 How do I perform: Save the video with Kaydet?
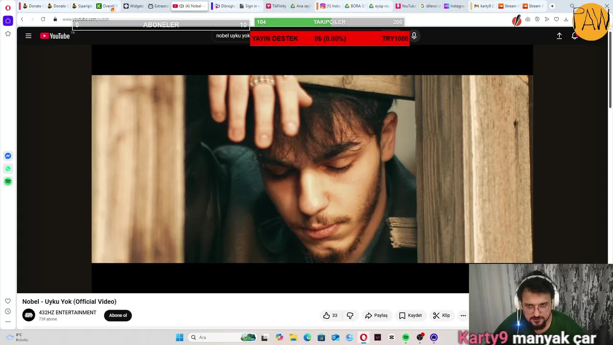[x=410, y=315]
